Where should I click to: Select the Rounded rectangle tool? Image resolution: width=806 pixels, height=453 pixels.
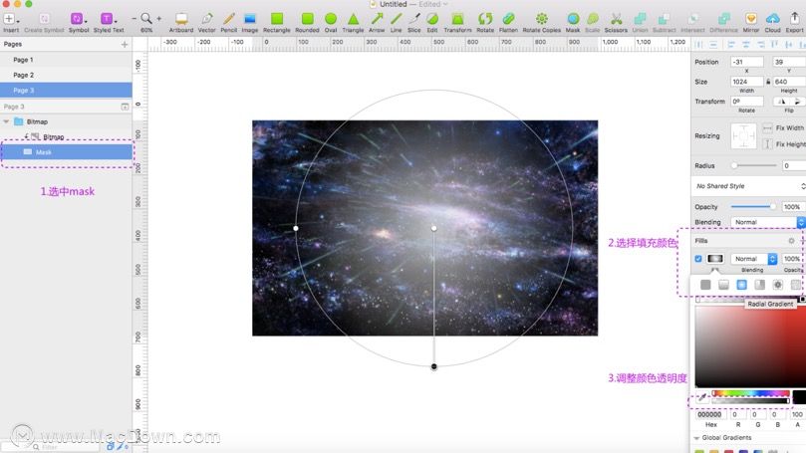tap(308, 19)
